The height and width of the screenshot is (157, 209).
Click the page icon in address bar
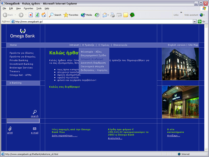(13, 21)
